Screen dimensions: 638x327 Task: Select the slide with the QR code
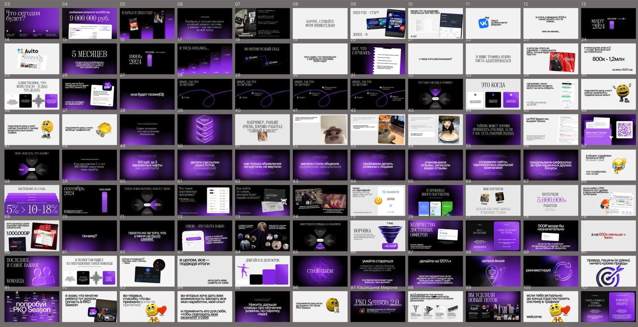pos(608,130)
